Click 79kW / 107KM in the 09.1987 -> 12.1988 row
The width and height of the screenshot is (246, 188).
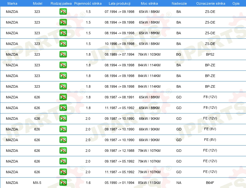[x=149, y=151]
